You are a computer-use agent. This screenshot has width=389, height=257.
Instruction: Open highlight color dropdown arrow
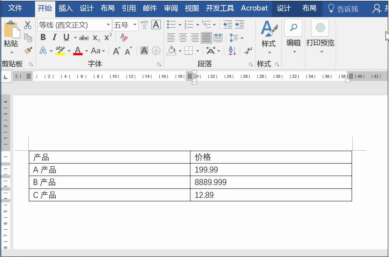(x=69, y=51)
